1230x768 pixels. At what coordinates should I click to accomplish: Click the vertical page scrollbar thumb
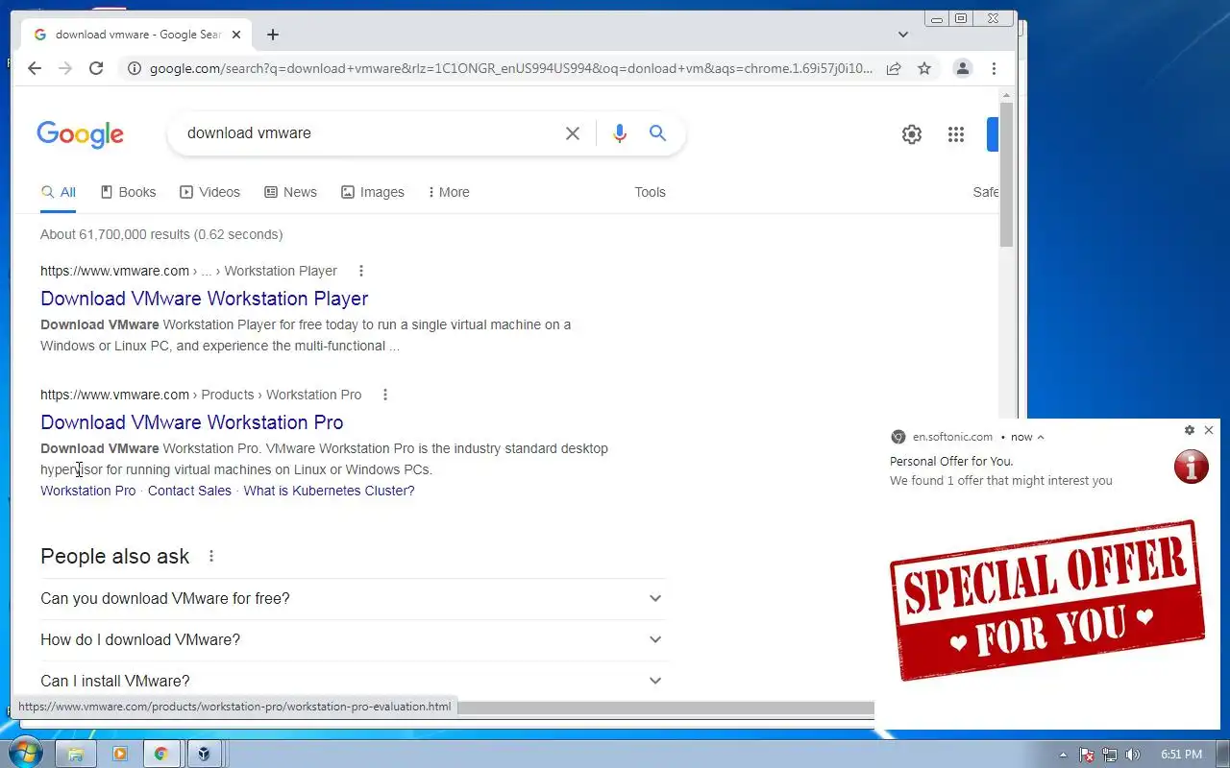point(1006,173)
